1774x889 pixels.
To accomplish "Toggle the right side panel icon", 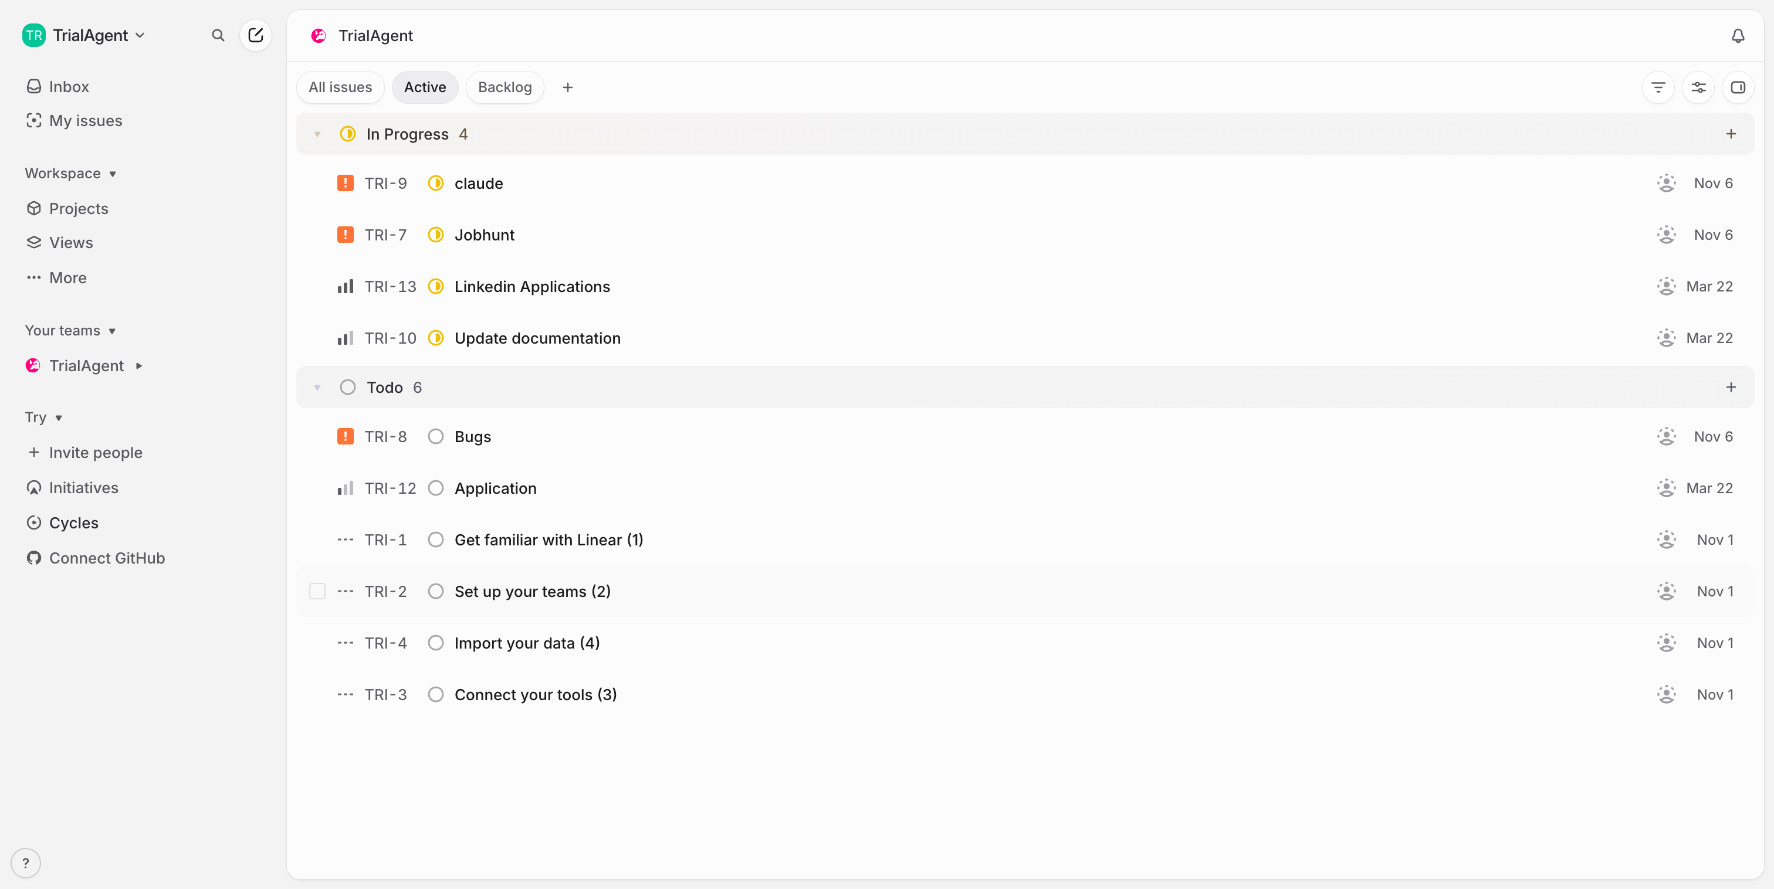I will coord(1739,87).
